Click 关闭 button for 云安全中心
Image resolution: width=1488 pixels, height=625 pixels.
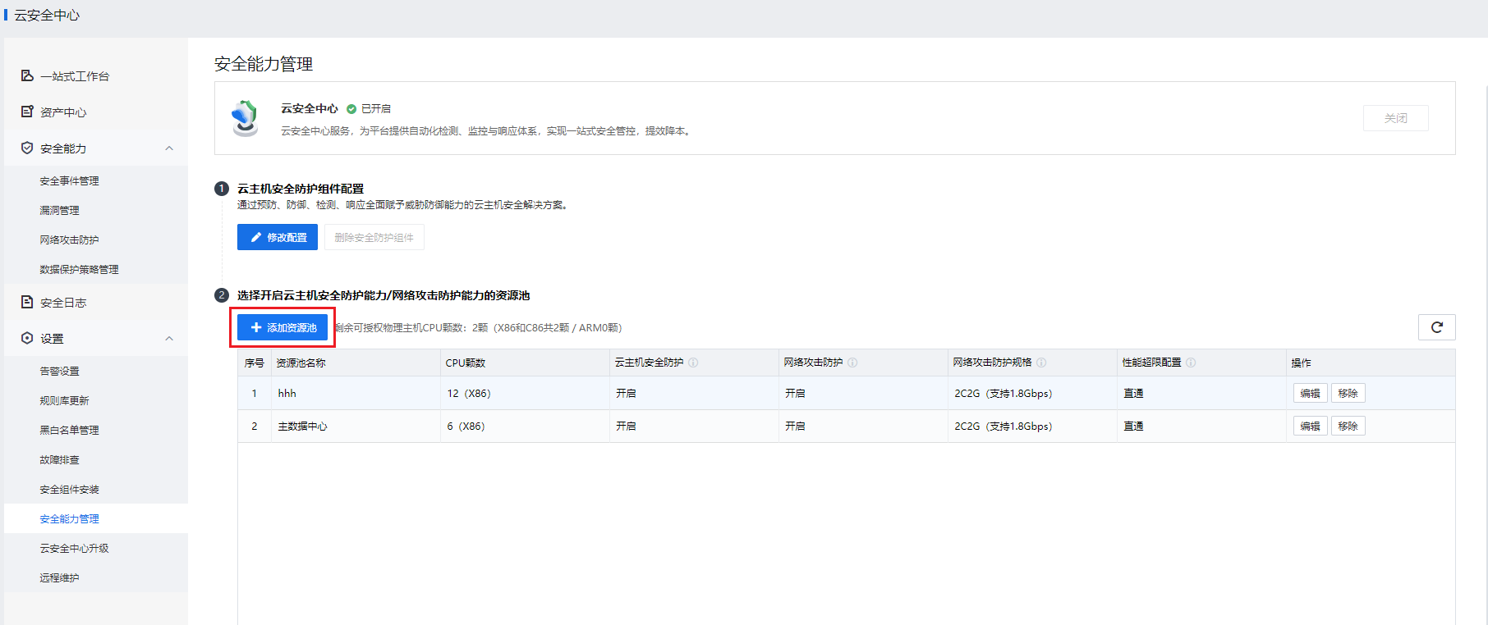click(x=1395, y=118)
